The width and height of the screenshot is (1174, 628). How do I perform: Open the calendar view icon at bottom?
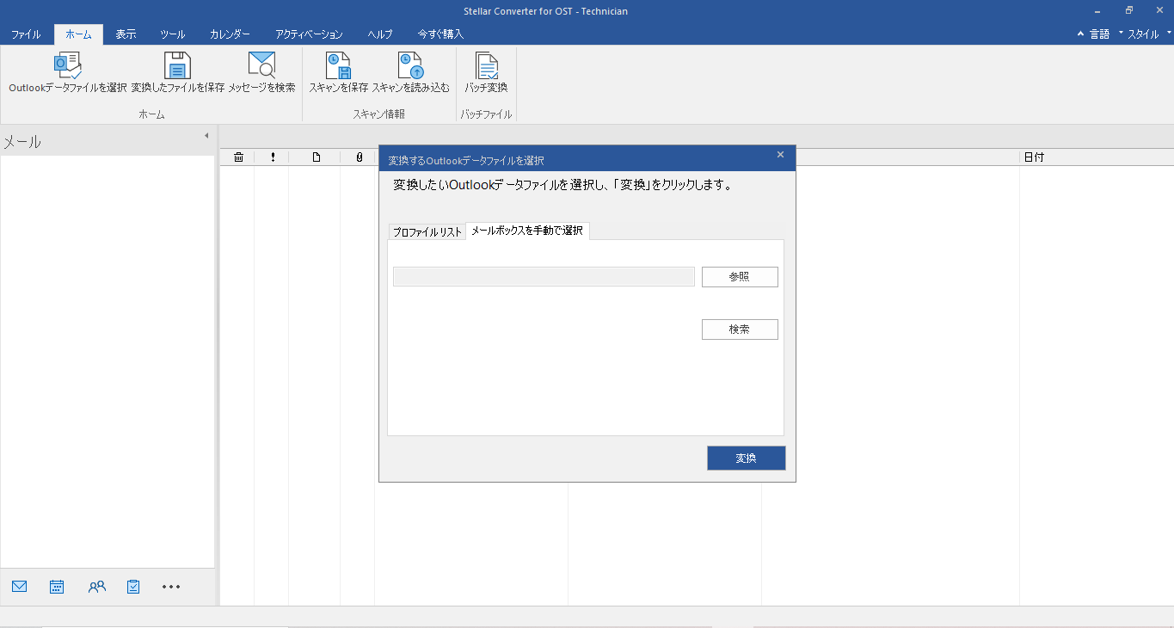coord(57,587)
